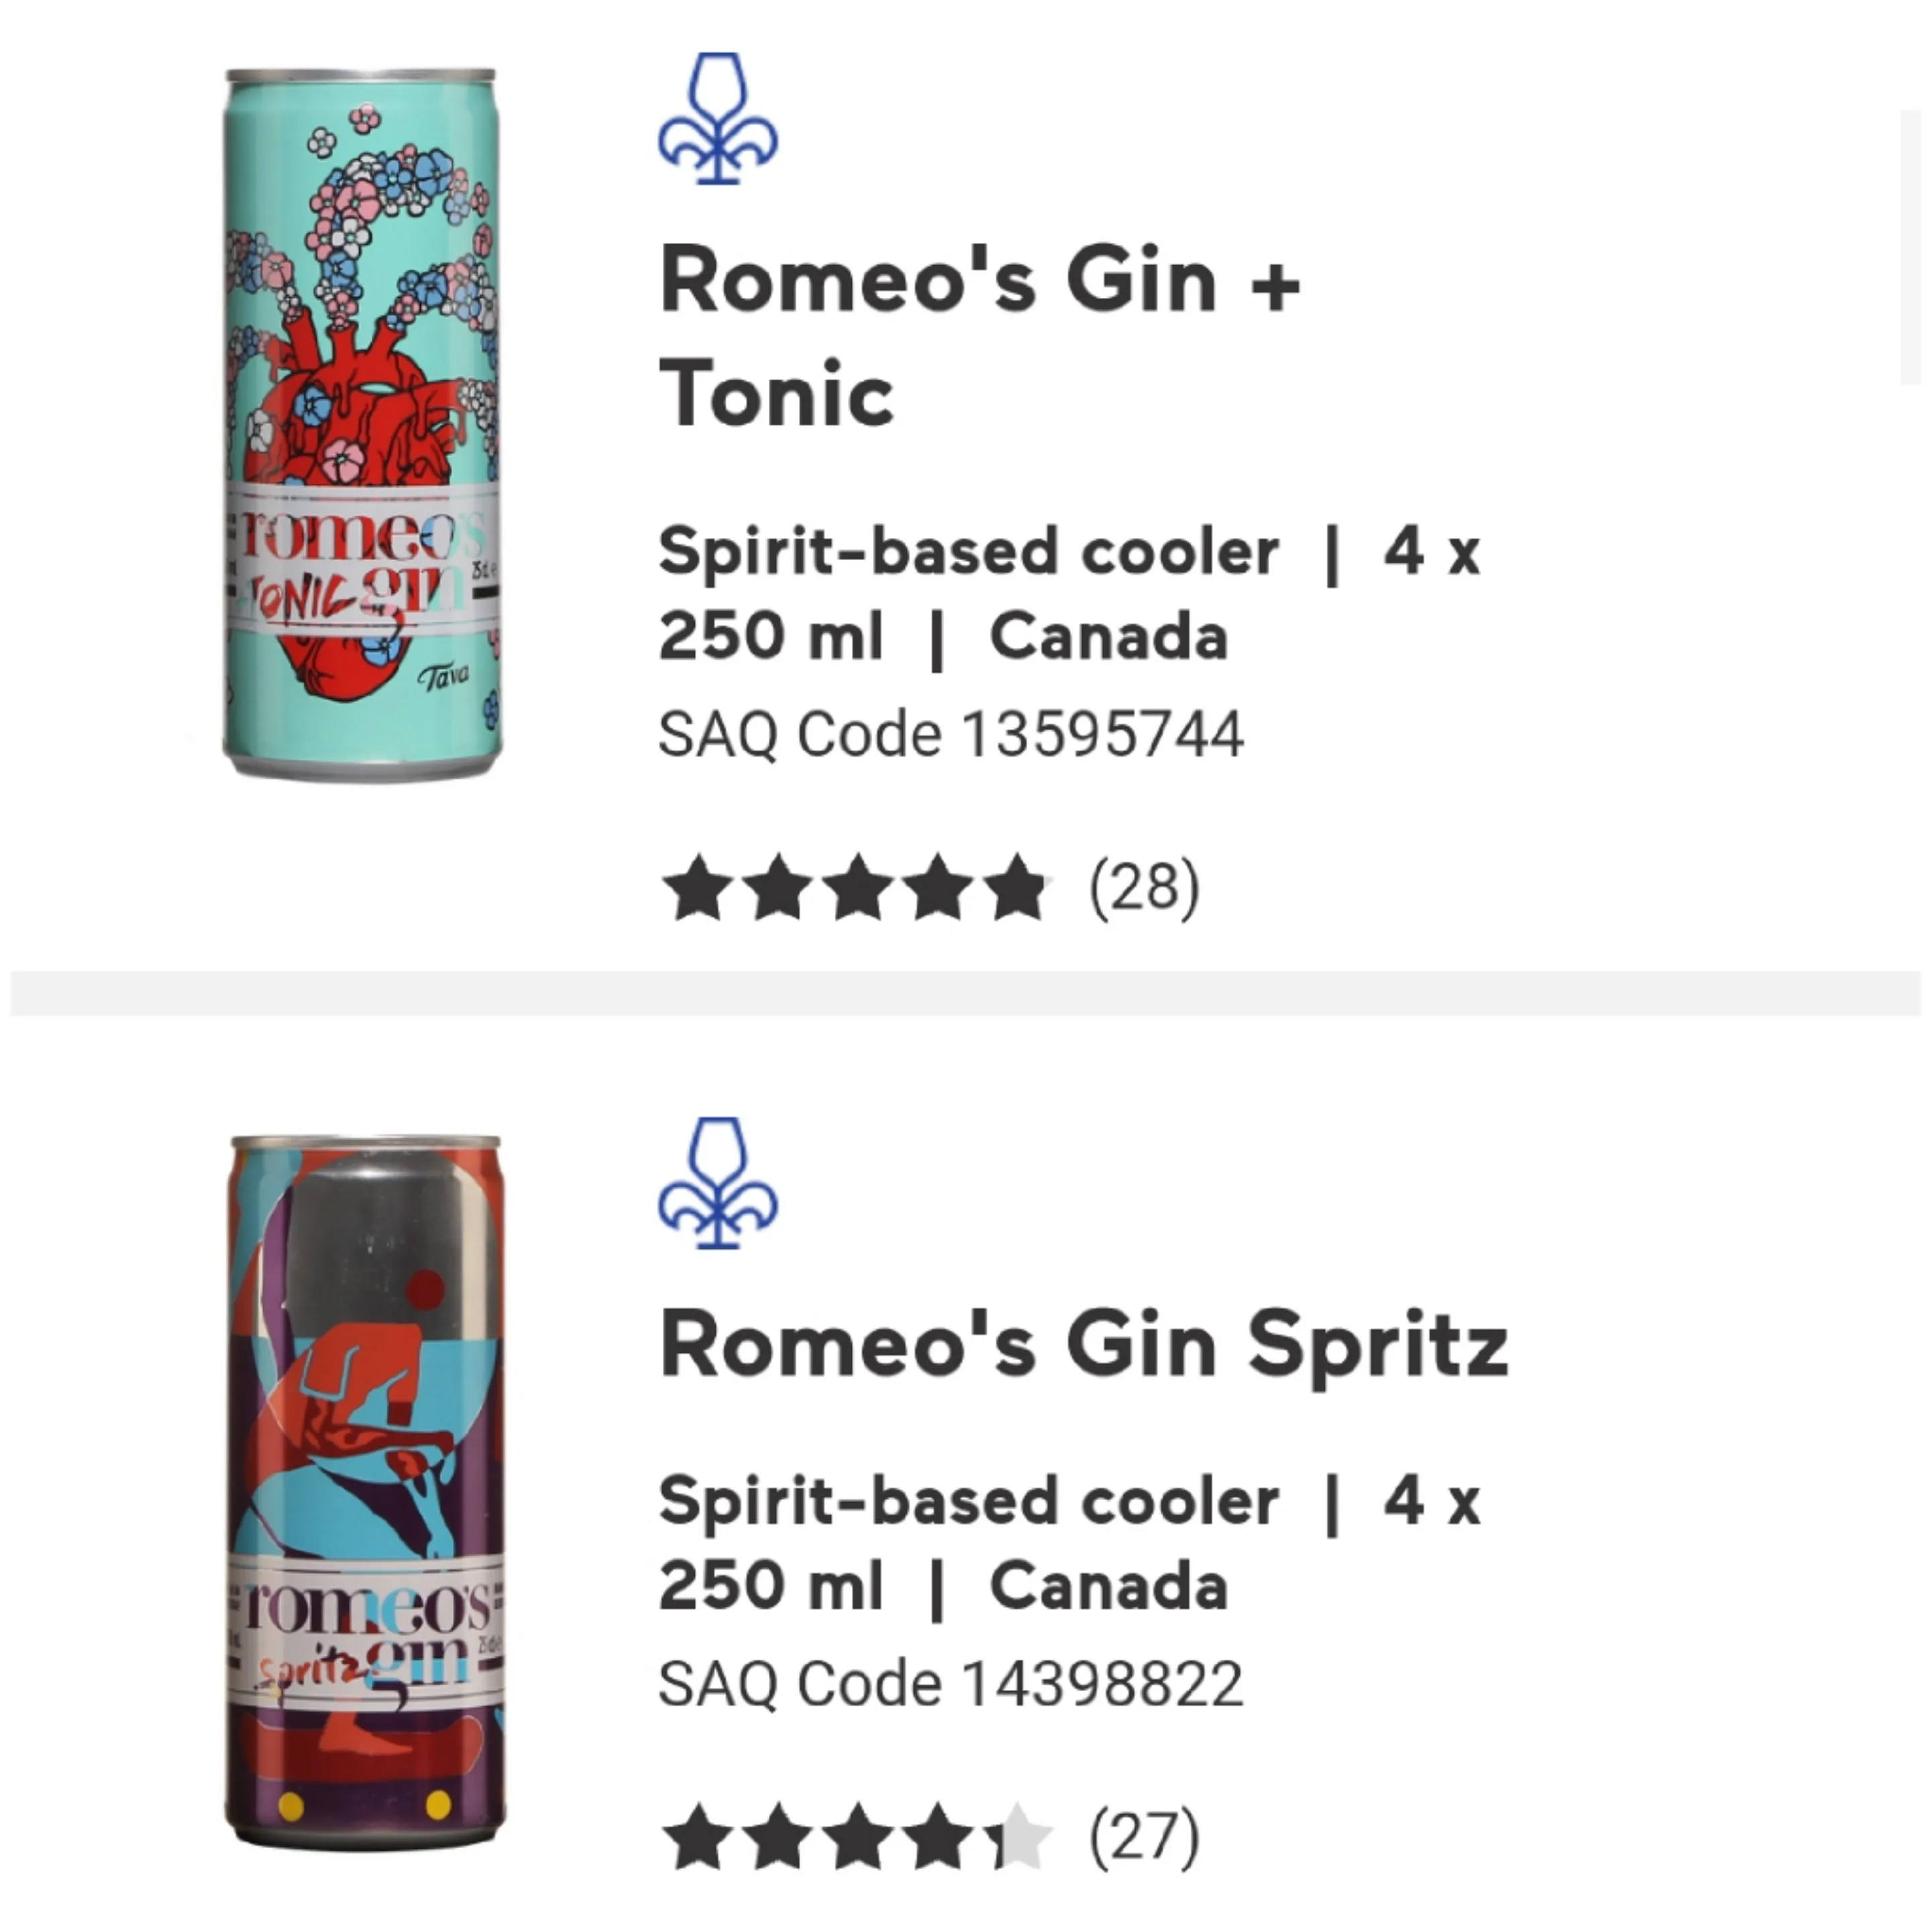1932x1932 pixels.
Task: Click the half-filled fifth star for Gin Spritz
Action: click(x=1018, y=1836)
